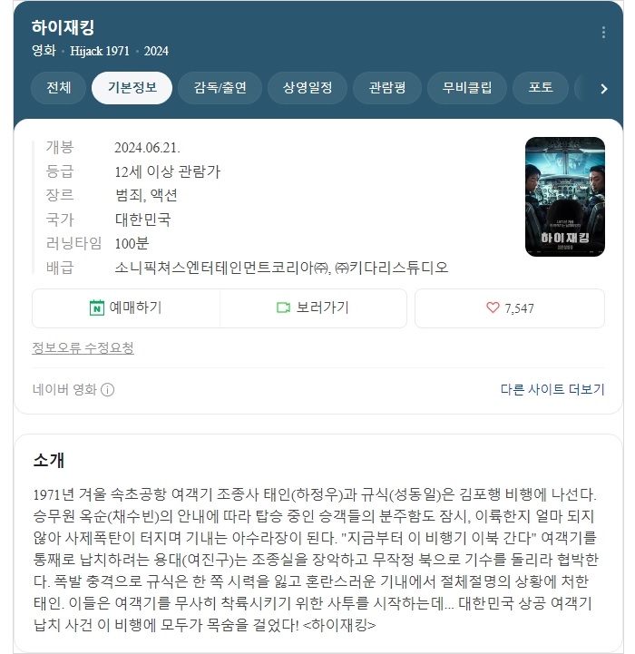Click the green video camera watch icon
Viewport: 635px width, 654px height.
pos(283,307)
